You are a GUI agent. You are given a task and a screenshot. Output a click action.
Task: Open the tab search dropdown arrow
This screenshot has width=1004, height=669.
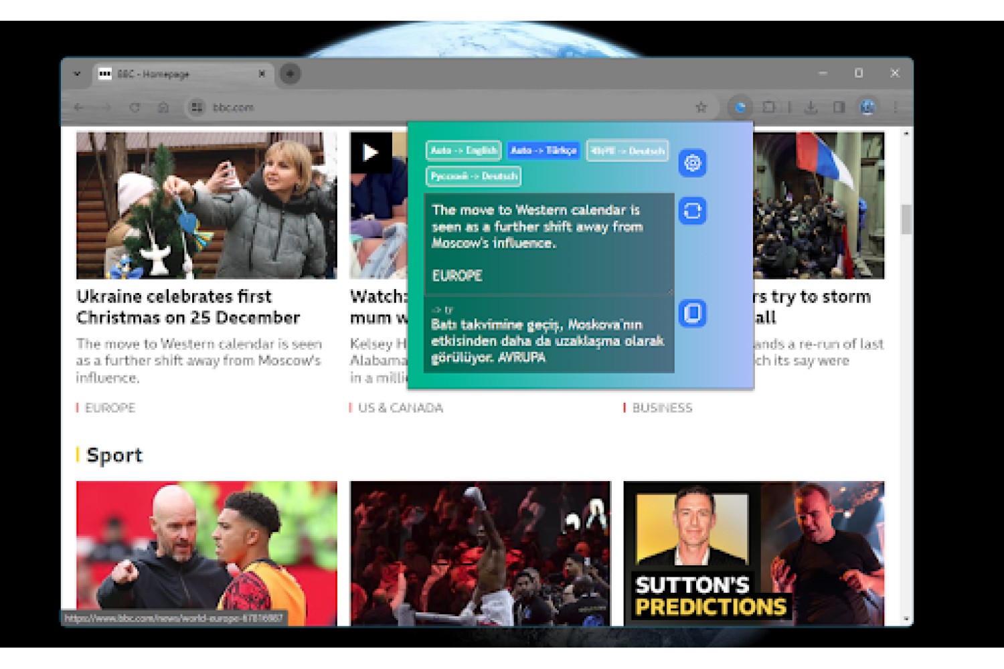(77, 74)
